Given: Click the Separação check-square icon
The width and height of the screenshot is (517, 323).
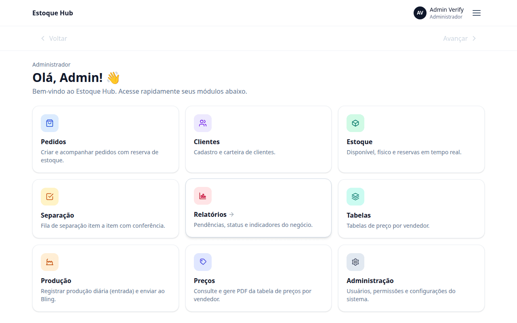Looking at the screenshot, I should click(x=50, y=197).
